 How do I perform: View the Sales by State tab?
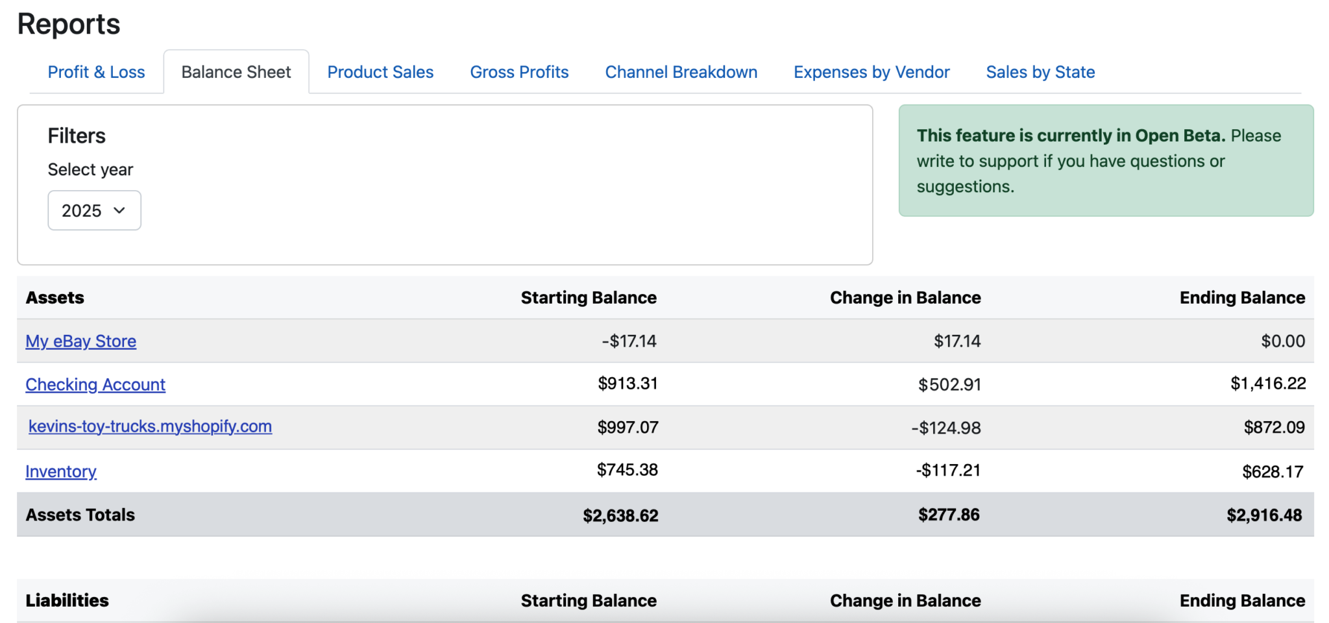coord(1040,72)
